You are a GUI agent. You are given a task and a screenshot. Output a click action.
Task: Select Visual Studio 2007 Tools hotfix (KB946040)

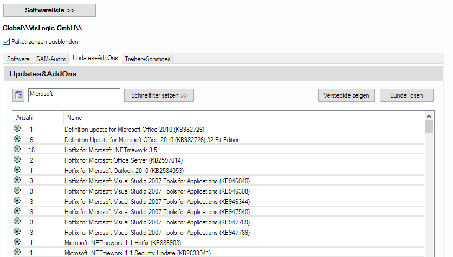click(x=157, y=181)
